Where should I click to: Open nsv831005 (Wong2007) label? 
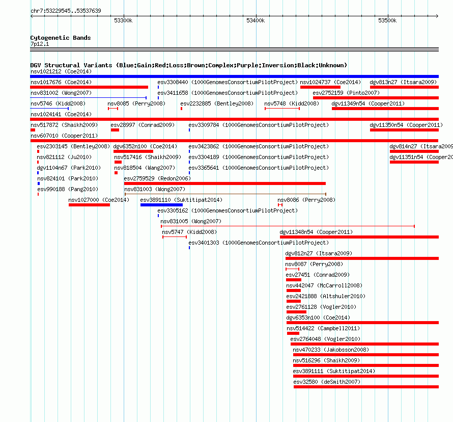[191, 221]
